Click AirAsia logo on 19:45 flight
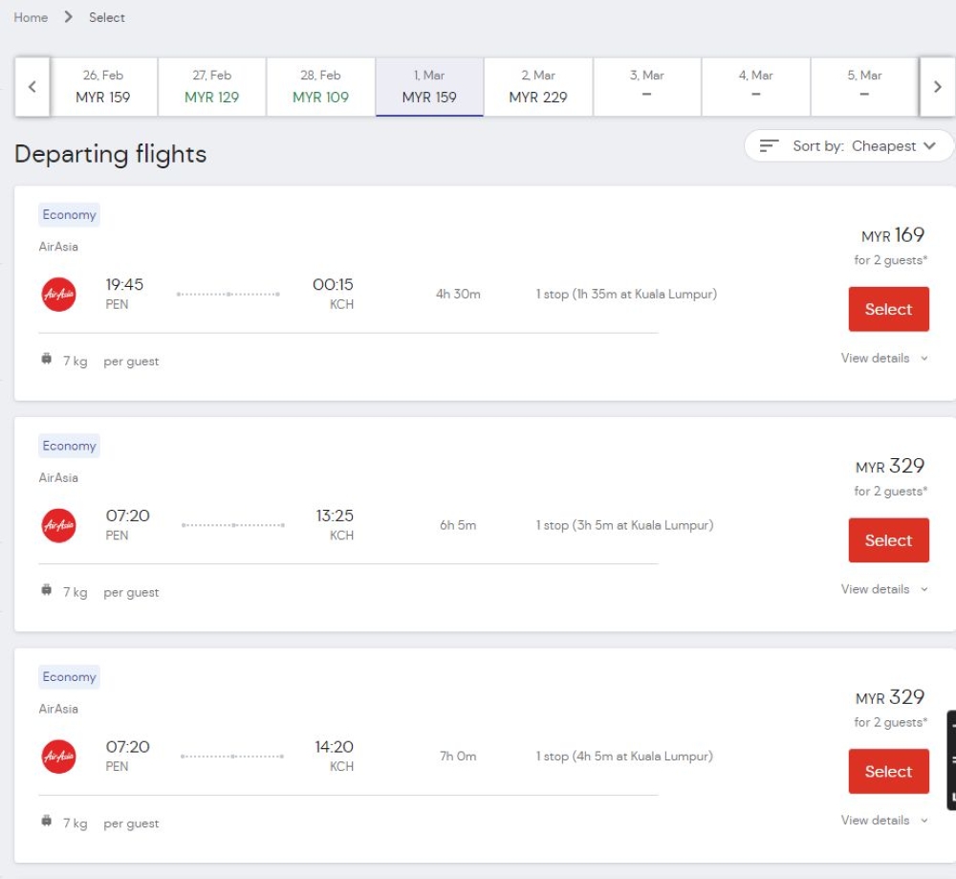This screenshot has height=879, width=956. coord(59,294)
